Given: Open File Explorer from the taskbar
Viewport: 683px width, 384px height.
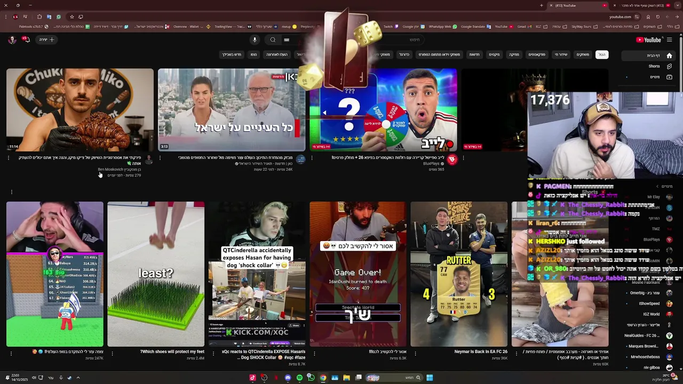Looking at the screenshot, I should [x=346, y=378].
